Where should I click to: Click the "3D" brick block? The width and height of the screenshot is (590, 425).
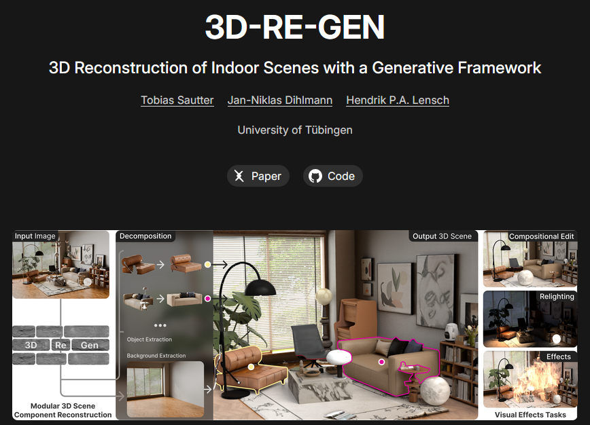click(x=31, y=345)
